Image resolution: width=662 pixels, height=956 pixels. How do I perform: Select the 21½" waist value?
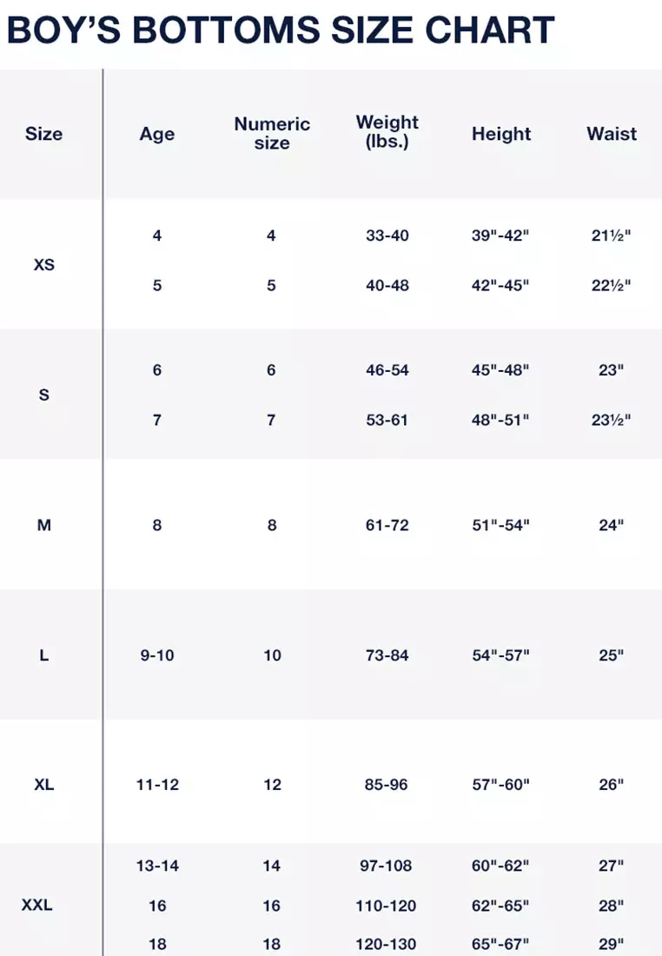click(x=612, y=236)
